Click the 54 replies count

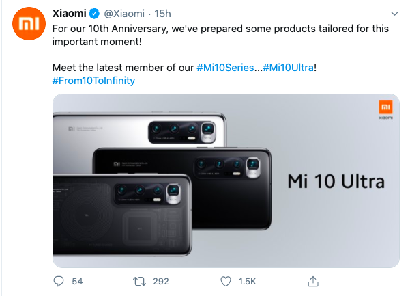(x=77, y=281)
